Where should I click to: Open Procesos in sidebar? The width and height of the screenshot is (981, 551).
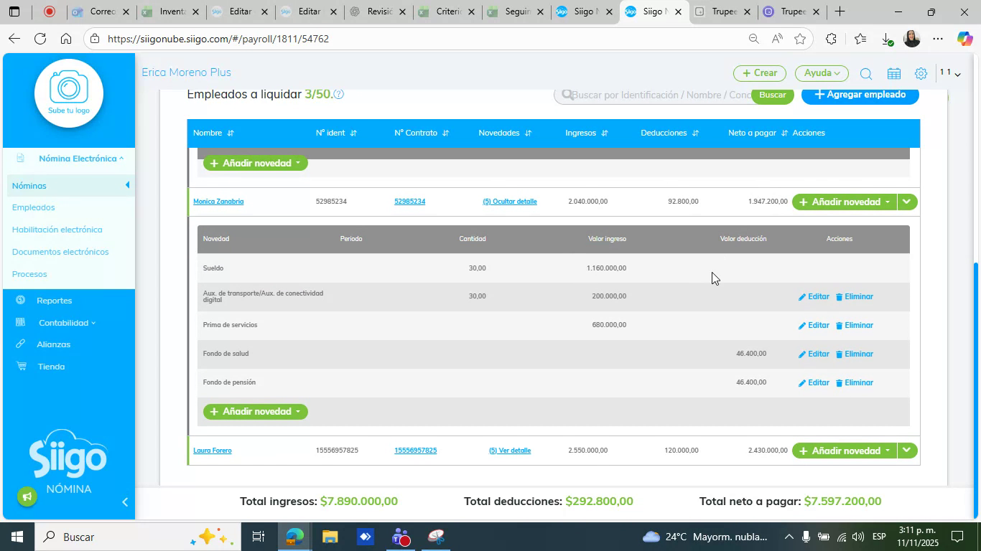pyautogui.click(x=29, y=274)
